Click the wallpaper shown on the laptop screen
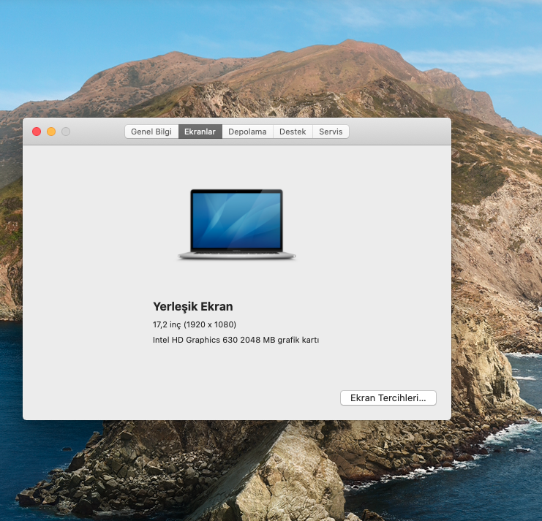Image resolution: width=542 pixels, height=521 pixels. click(x=236, y=220)
